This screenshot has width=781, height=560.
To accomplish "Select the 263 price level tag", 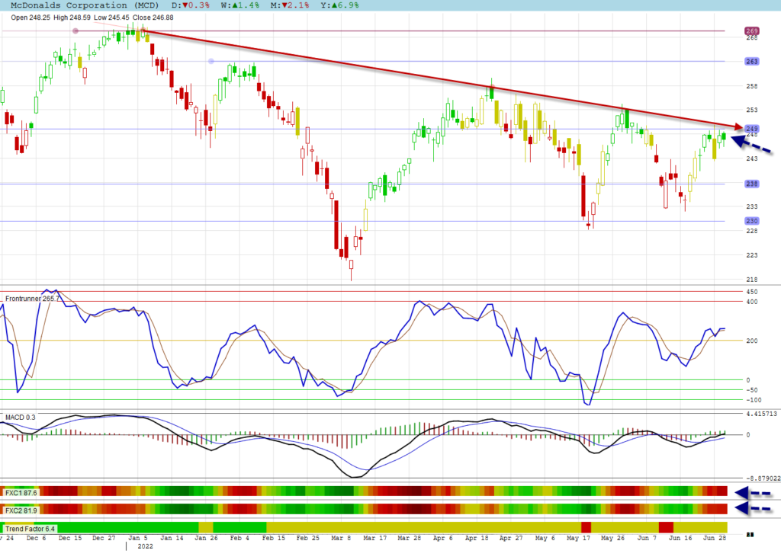I will point(751,61).
